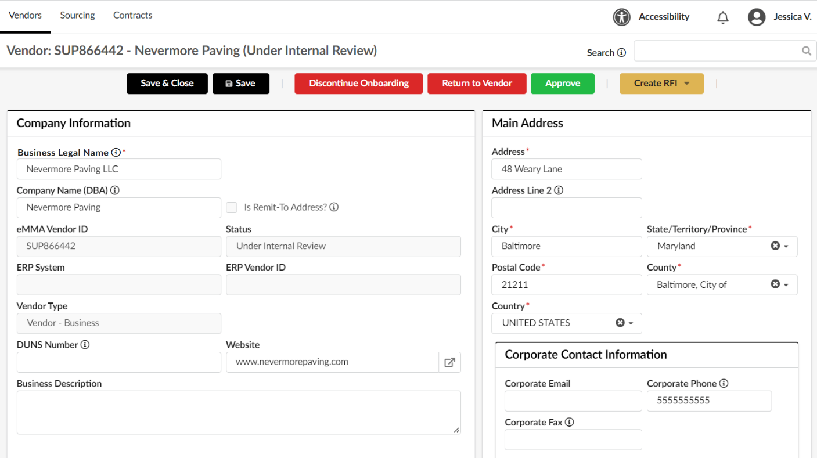Click Save & Close button
The height and width of the screenshot is (458, 817).
tap(167, 84)
